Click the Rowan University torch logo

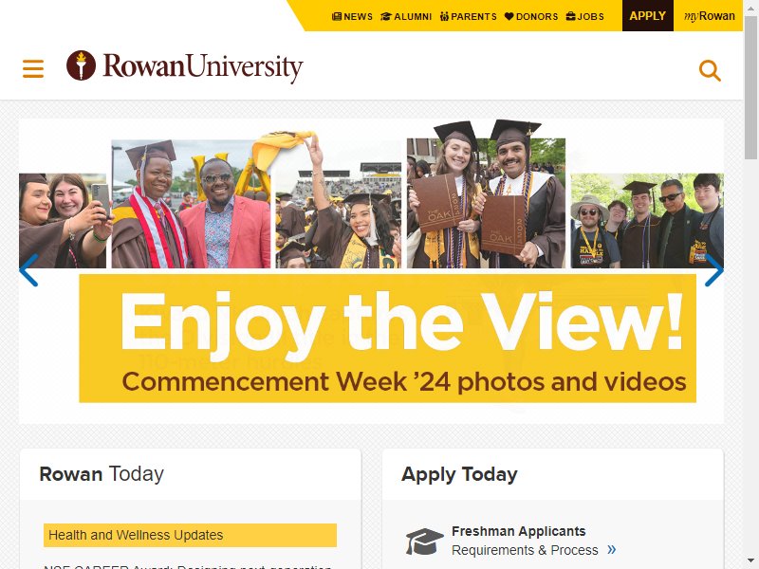point(81,65)
